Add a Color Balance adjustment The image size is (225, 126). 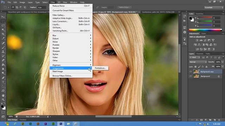pos(199,45)
